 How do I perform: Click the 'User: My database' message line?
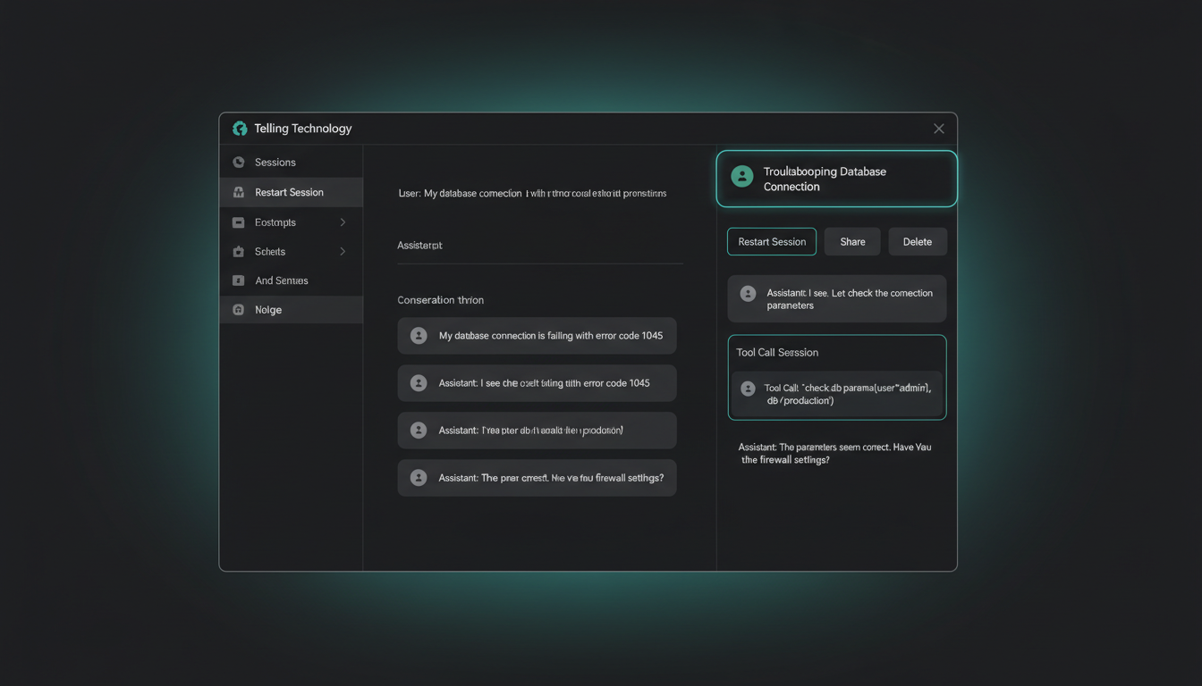click(x=532, y=193)
